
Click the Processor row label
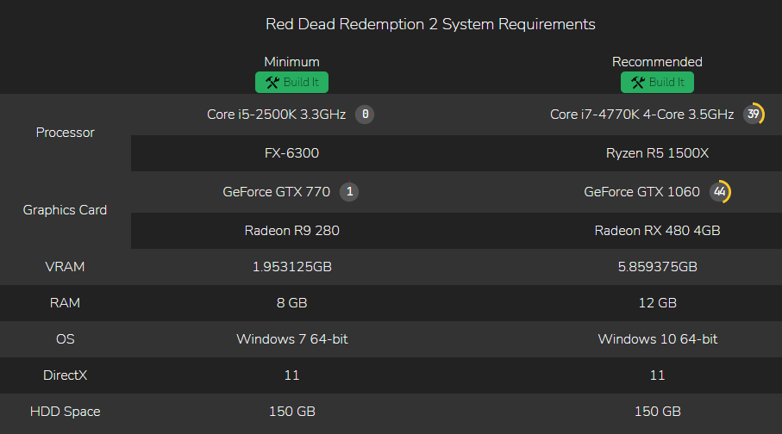tap(65, 133)
